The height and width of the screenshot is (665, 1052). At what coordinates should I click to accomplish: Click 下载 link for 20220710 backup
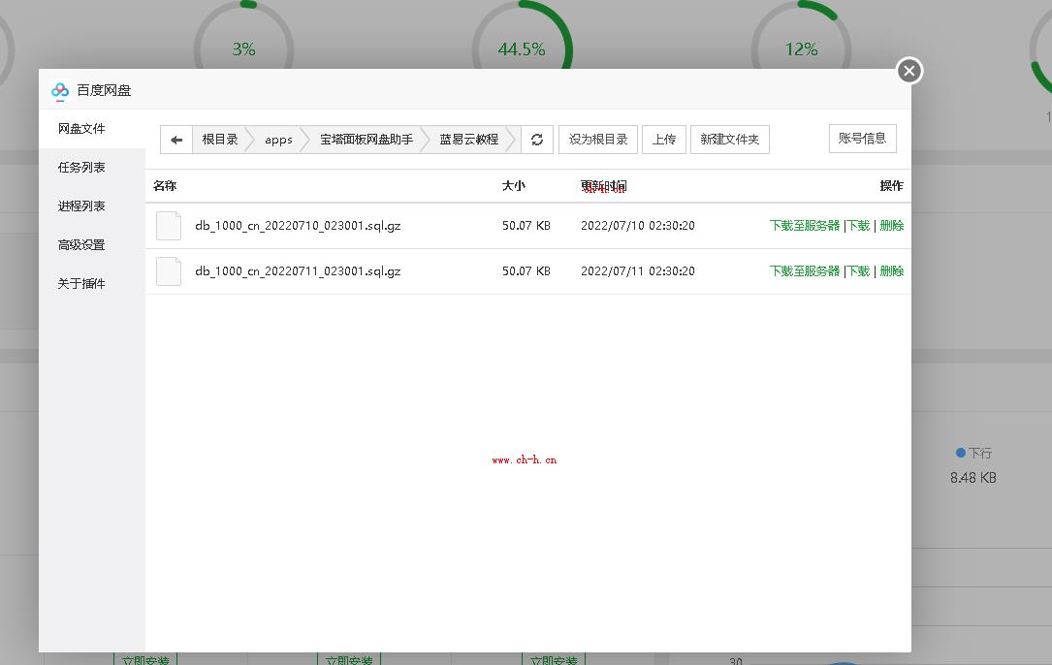(859, 226)
